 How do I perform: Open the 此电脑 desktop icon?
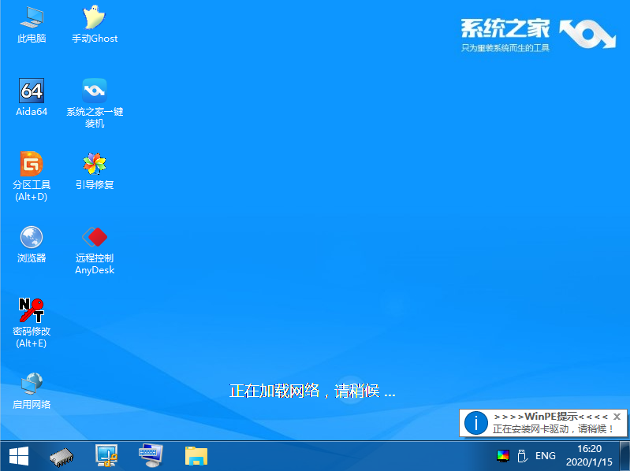pos(32,24)
